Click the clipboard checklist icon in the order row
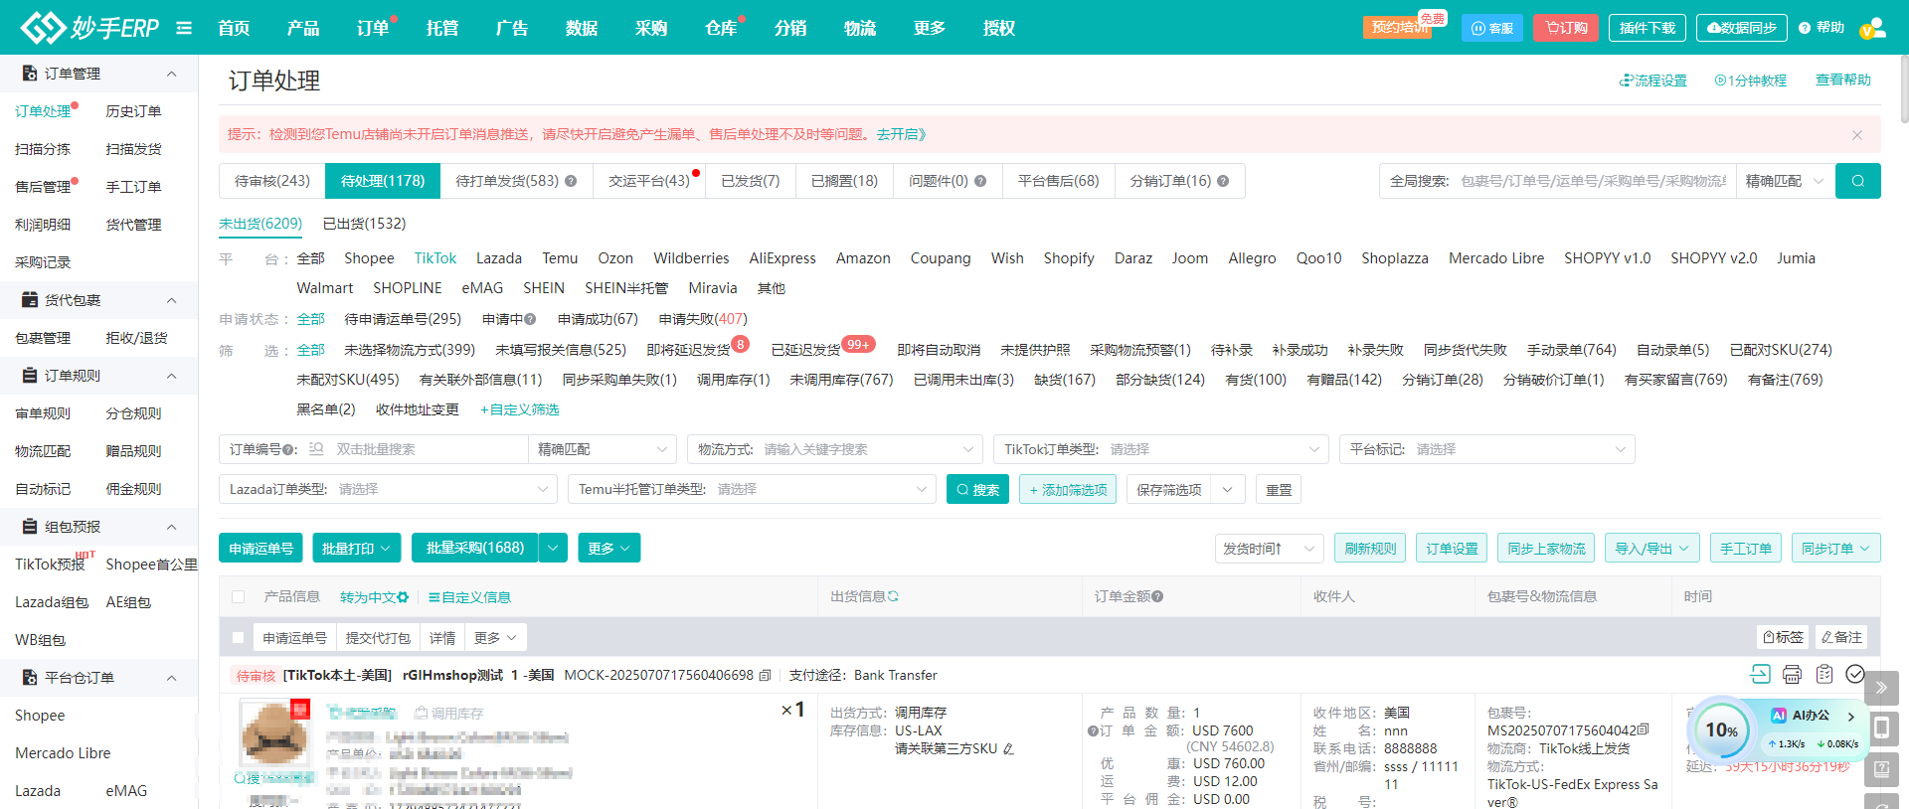The height and width of the screenshot is (809, 1909). coord(1823,675)
